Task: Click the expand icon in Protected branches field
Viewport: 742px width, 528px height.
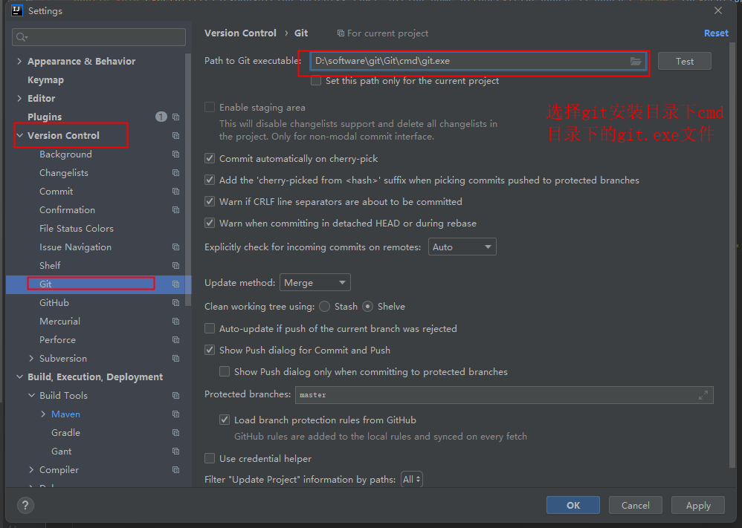Action: click(703, 394)
